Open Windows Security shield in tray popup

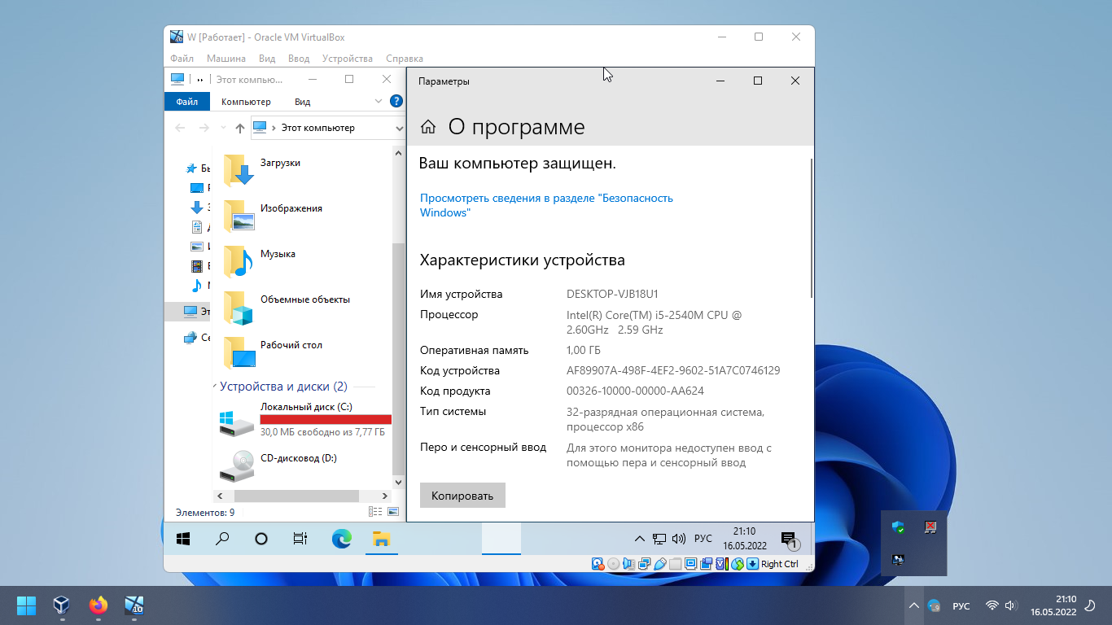pos(898,527)
